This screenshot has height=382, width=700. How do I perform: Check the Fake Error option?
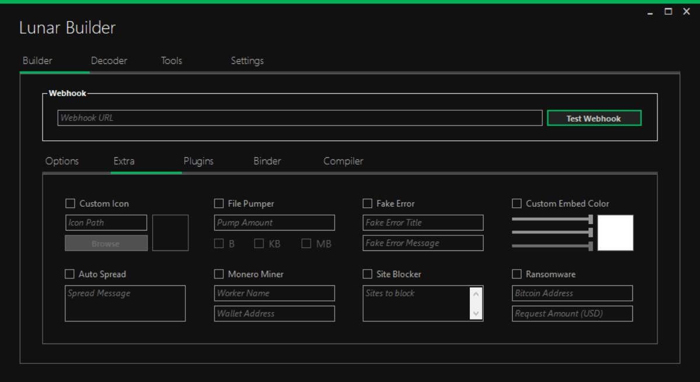point(368,203)
